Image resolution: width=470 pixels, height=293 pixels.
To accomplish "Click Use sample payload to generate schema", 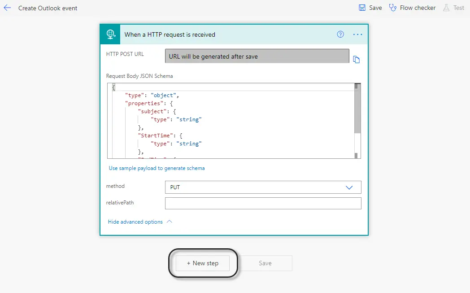I will tap(157, 168).
